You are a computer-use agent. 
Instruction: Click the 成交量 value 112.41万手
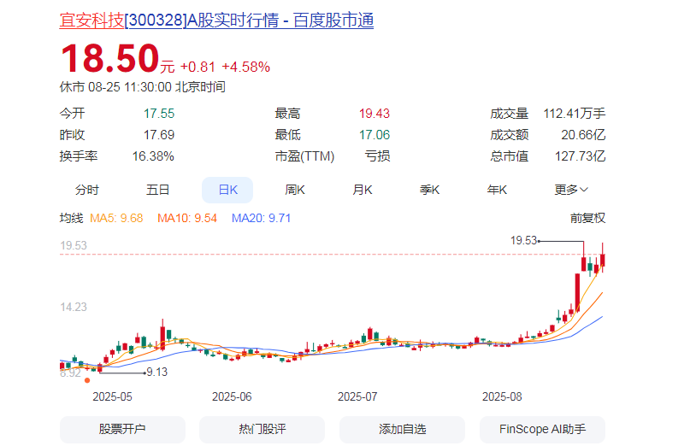(x=575, y=114)
